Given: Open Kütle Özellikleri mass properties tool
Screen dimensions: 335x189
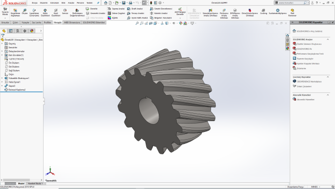Looking at the screenshot, I should (45, 12).
